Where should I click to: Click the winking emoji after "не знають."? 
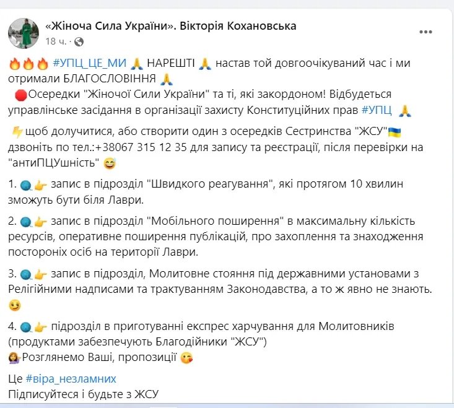point(15,305)
